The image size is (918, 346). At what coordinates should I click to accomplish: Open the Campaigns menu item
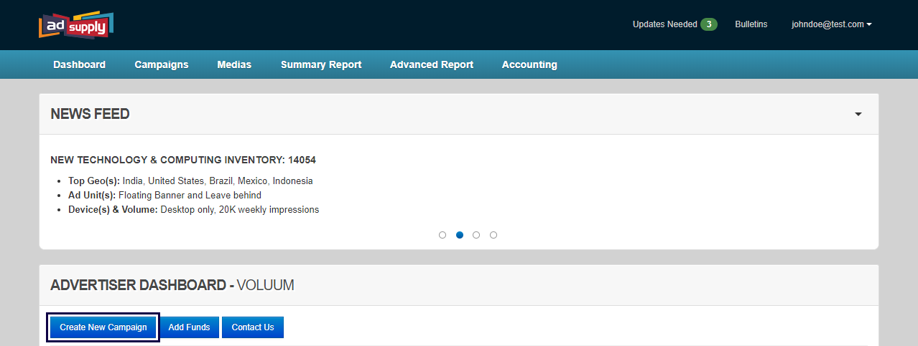pos(161,64)
